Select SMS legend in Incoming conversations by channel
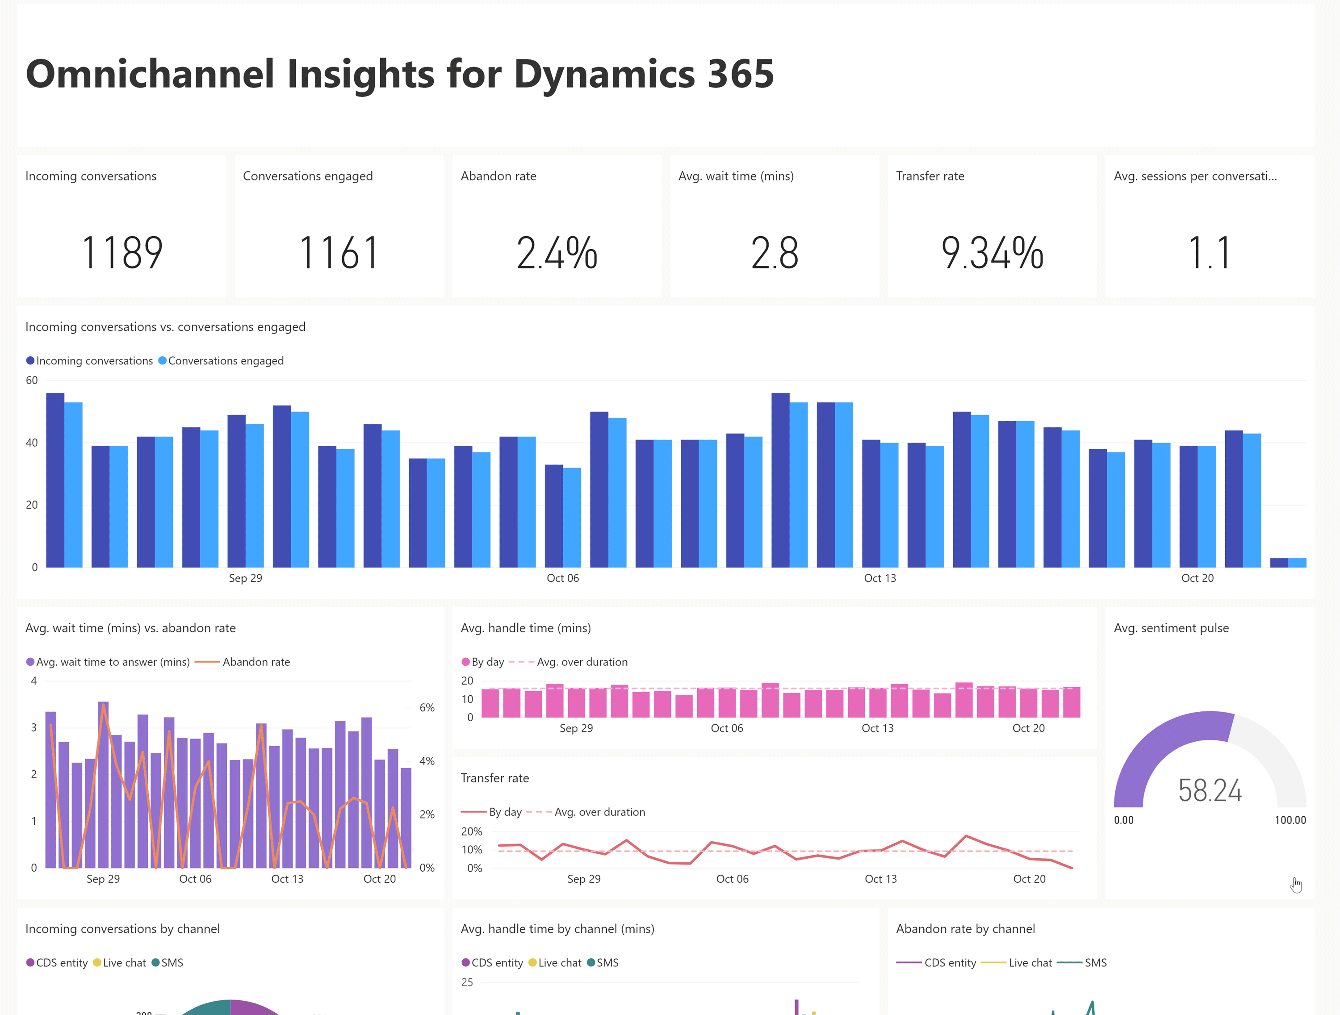The height and width of the screenshot is (1015, 1340). click(x=167, y=963)
